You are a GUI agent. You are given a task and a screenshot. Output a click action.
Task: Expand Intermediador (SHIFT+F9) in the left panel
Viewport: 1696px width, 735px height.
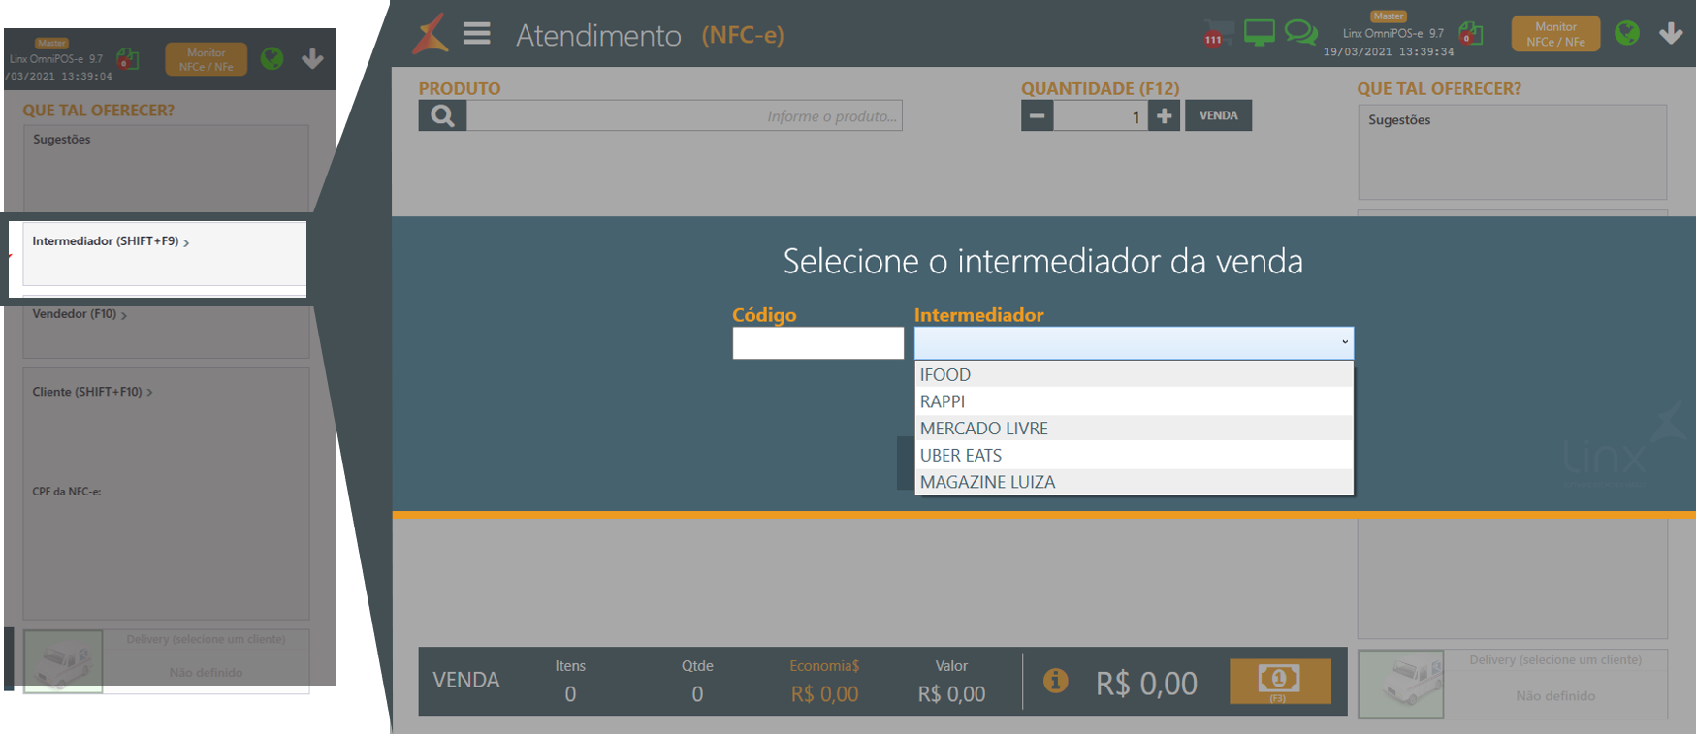coord(111,241)
